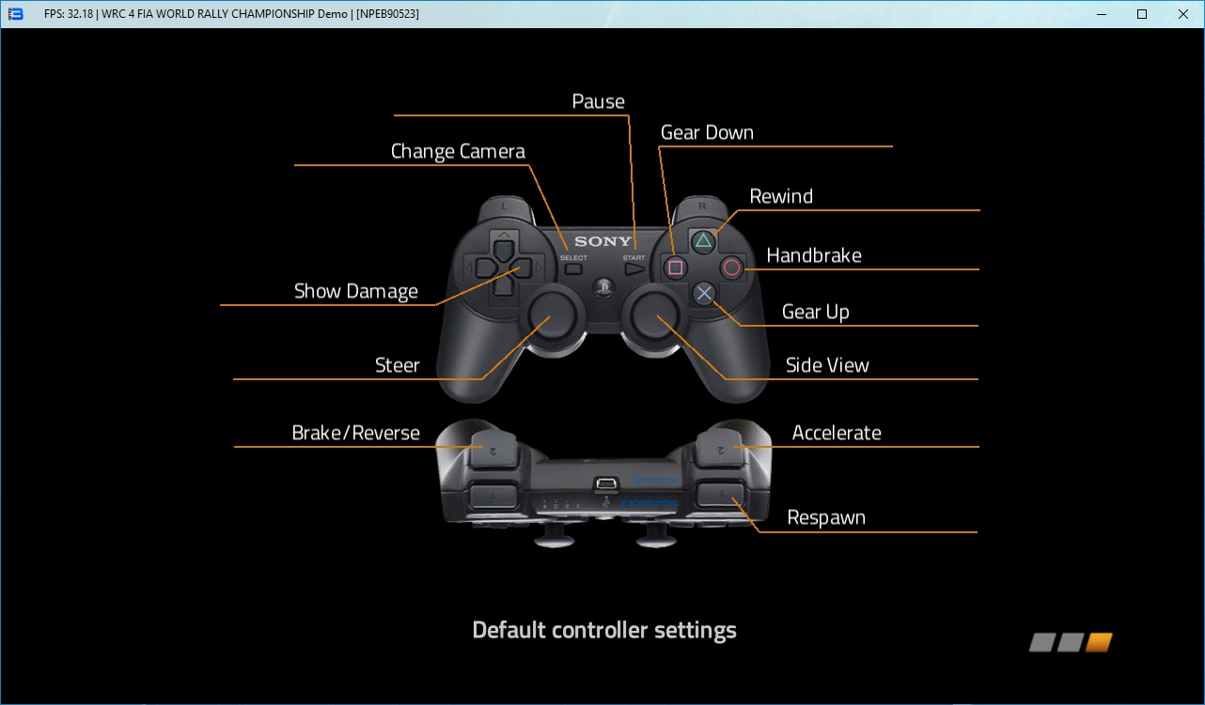1205x705 pixels.
Task: Click the "Respawn" label
Action: [x=826, y=518]
